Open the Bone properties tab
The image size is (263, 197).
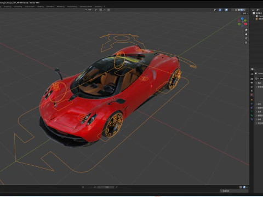pos(251,115)
